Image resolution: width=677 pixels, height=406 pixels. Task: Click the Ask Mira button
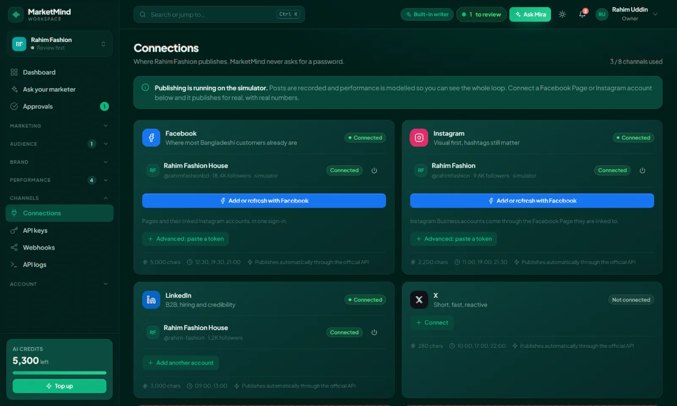tap(530, 14)
